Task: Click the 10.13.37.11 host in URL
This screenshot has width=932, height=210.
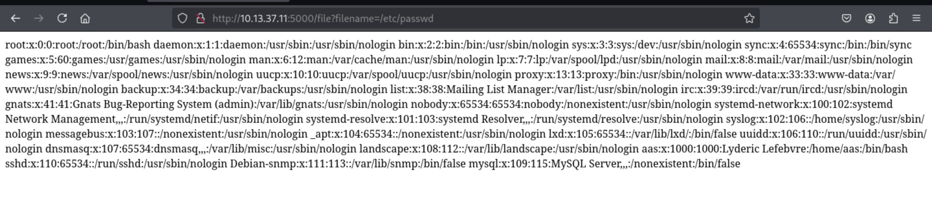Action: [264, 18]
